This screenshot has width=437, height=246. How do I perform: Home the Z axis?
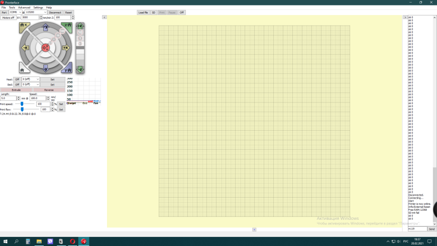pos(67,27)
